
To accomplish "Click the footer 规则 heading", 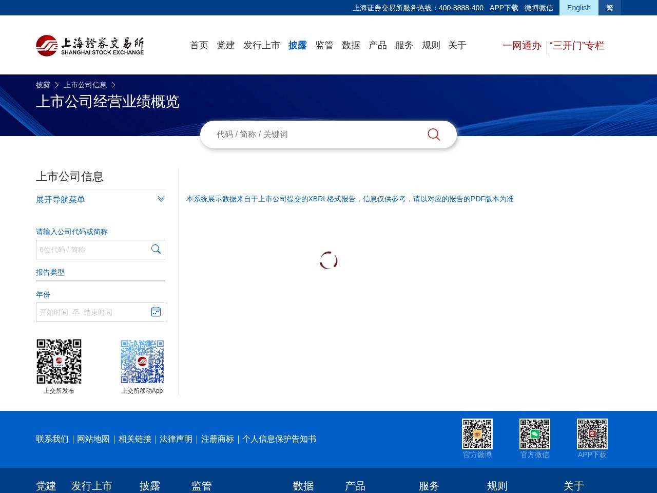I will (497, 486).
